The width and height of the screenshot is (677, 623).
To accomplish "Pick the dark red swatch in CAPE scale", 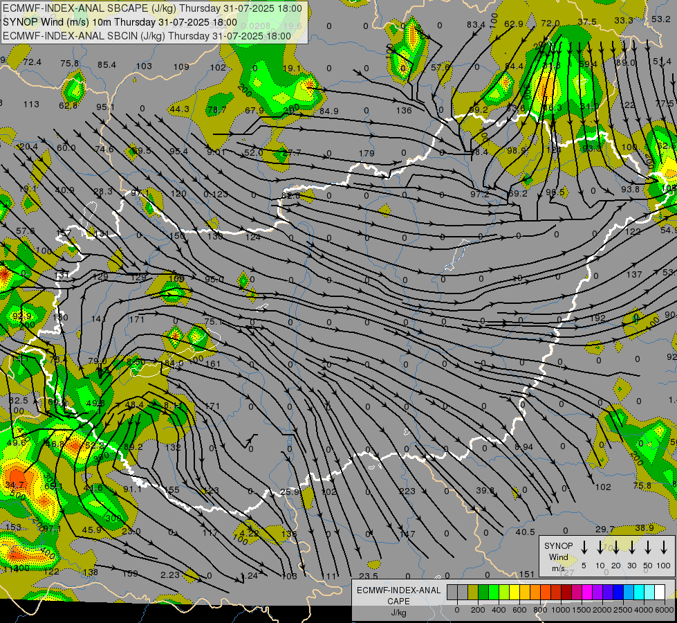I will [x=566, y=592].
